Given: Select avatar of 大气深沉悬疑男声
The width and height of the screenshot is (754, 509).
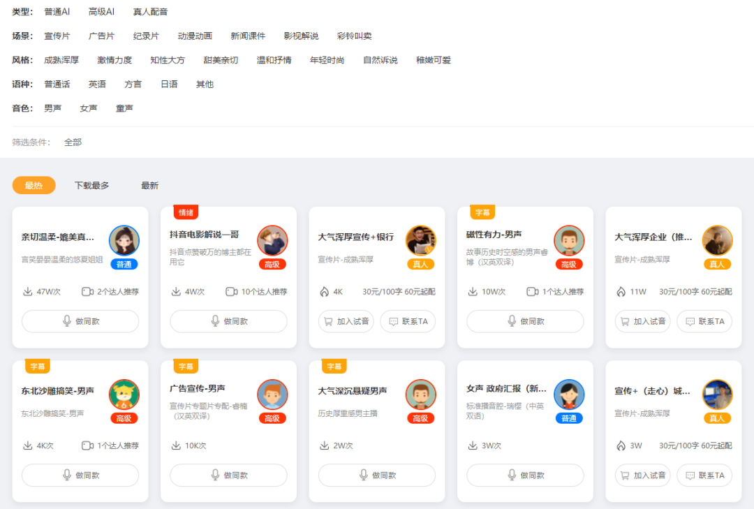Looking at the screenshot, I should tap(420, 394).
